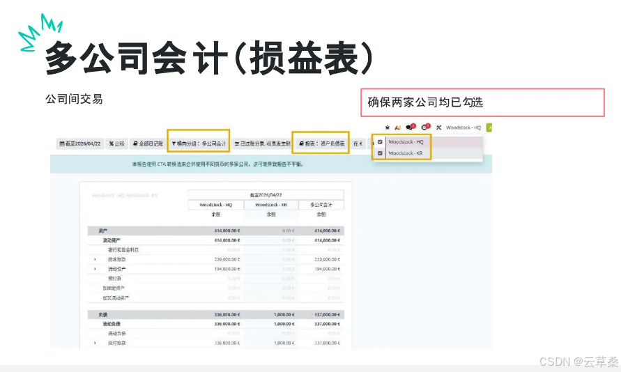Toggle the Woodstock - HQ company checkbox
The height and width of the screenshot is (372, 621).
pos(380,142)
